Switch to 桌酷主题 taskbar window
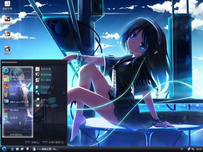This screenshot has height=152, width=203. point(46,149)
